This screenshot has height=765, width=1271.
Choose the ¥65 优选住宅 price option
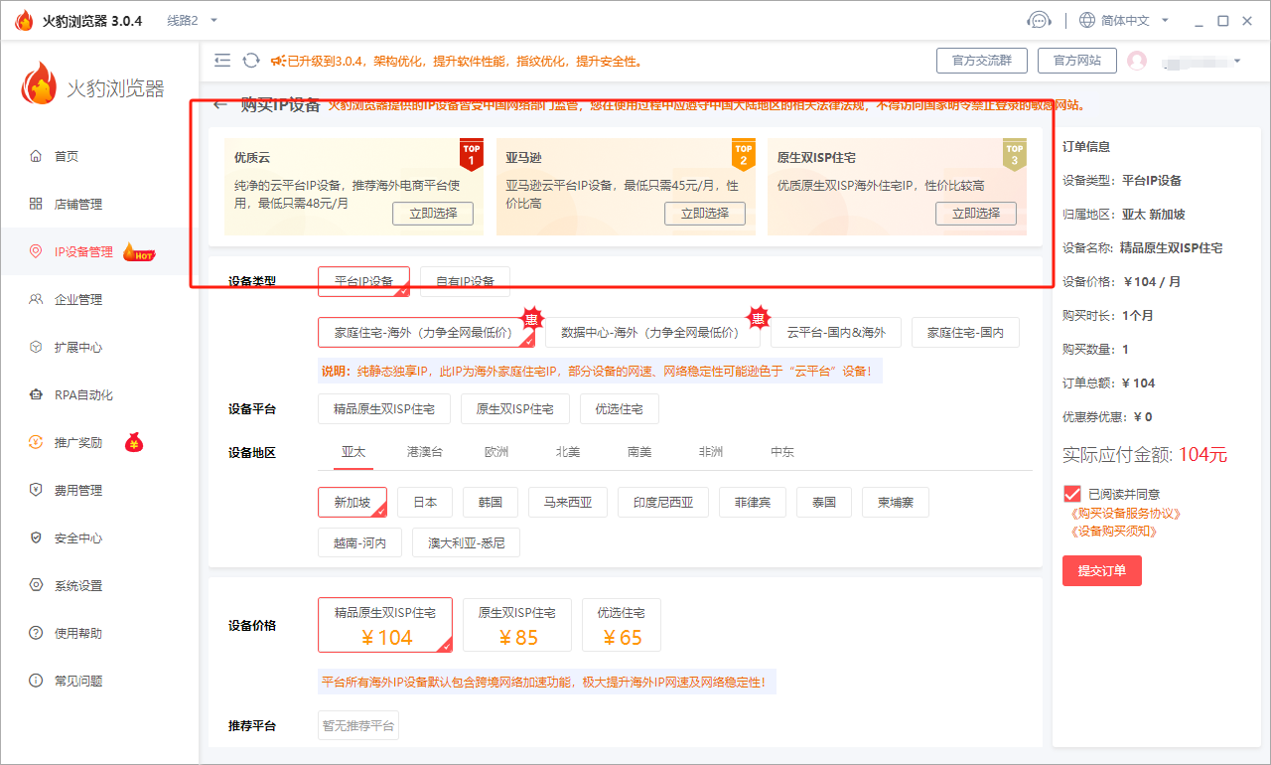click(x=621, y=625)
